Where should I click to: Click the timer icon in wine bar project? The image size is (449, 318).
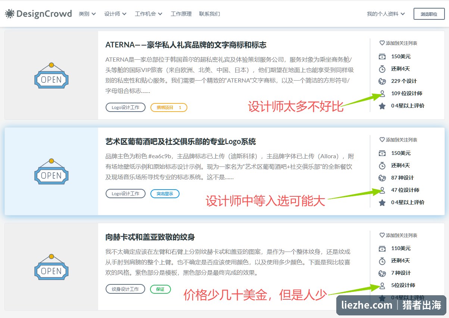coord(382,165)
